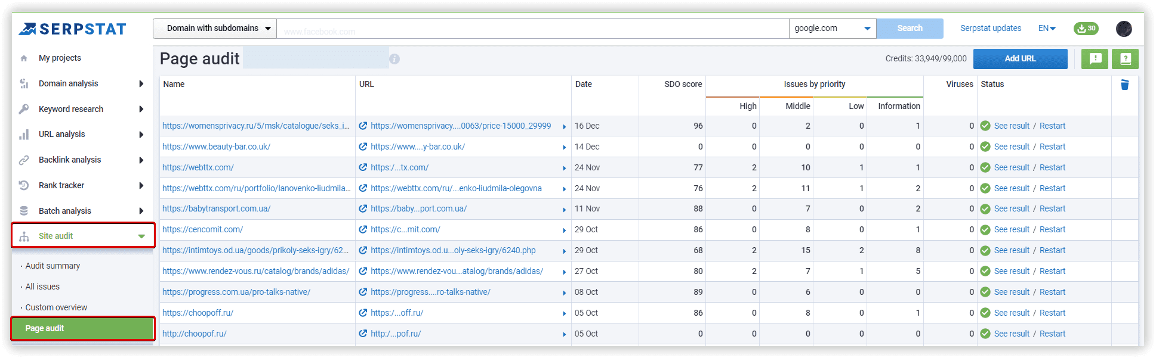
Task: Click the SDO score column header
Action: pyautogui.click(x=683, y=84)
